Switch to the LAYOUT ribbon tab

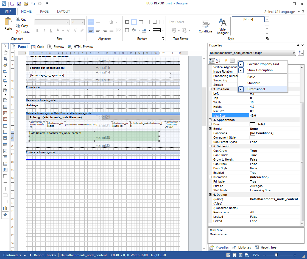(x=63, y=11)
